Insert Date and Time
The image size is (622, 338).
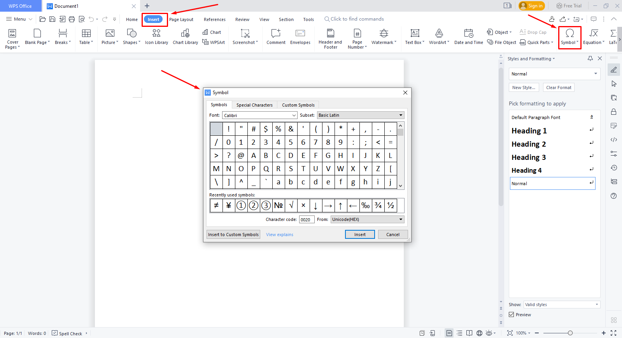click(469, 37)
